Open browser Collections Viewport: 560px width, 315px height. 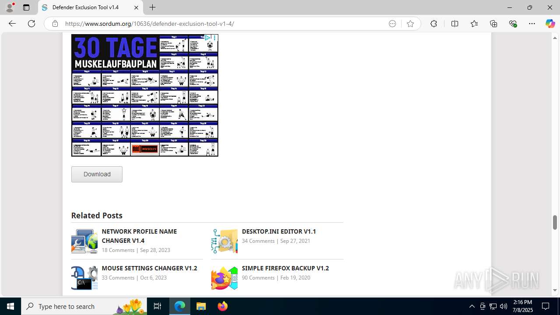click(493, 24)
